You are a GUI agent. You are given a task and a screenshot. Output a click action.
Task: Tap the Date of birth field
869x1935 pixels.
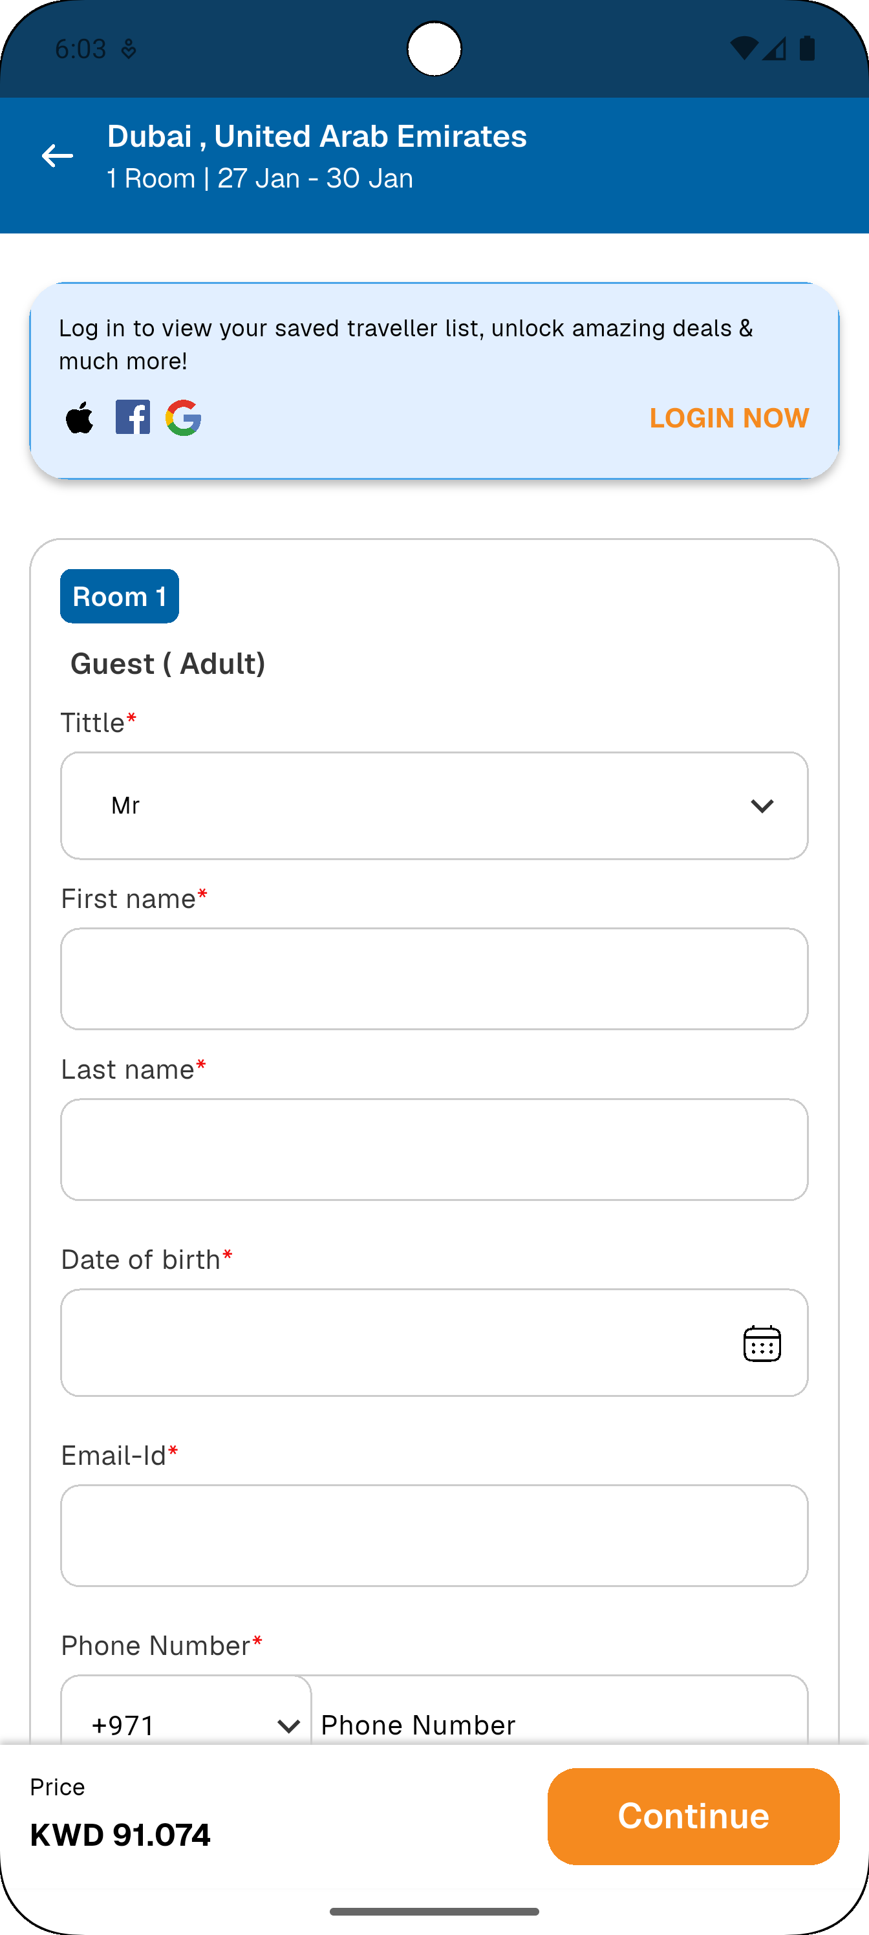[398, 1343]
